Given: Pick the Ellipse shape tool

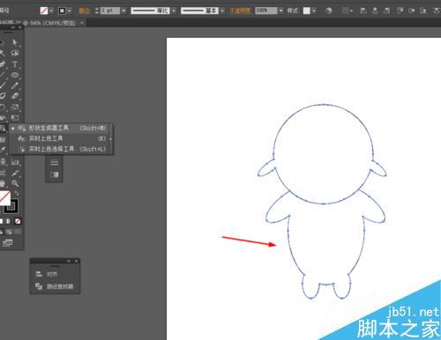Looking at the screenshot, I should 15,75.
